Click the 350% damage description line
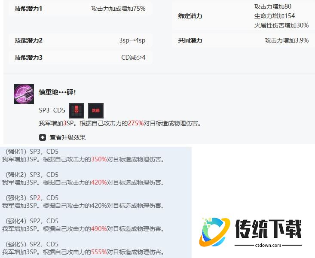Screen dimensions: 315x258 pos(83,159)
